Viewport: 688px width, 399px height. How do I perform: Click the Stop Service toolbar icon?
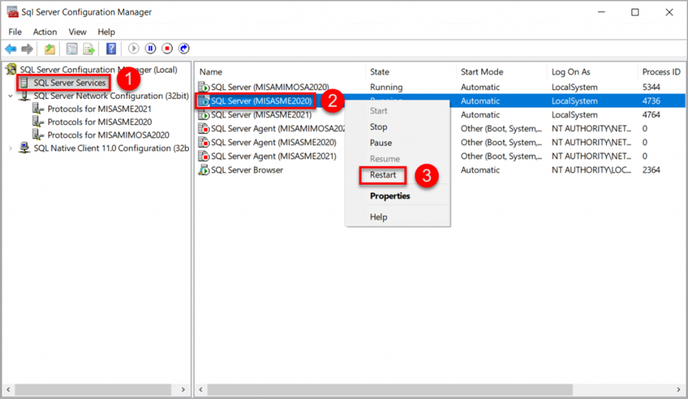(x=167, y=49)
